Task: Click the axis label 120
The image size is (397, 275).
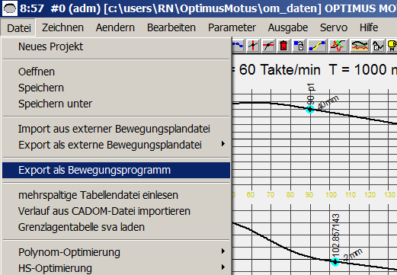Action: (x=370, y=195)
